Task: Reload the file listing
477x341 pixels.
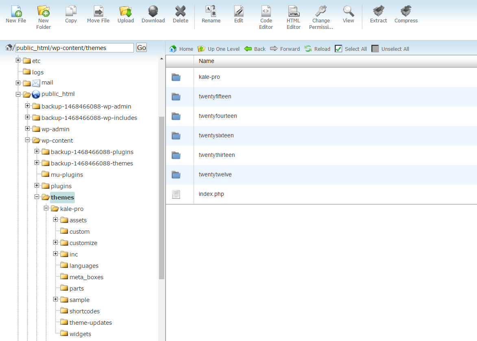Action: point(317,49)
